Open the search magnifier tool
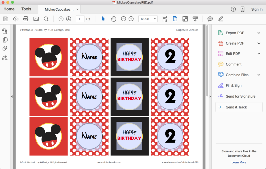The width and height of the screenshot is (266, 169). pos(46,19)
